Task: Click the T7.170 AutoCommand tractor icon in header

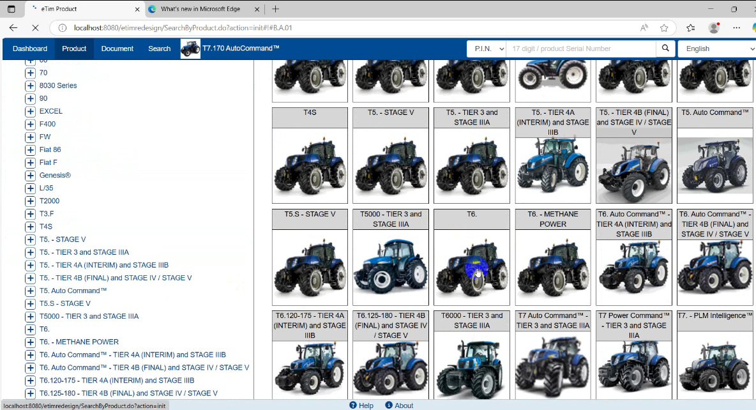Action: click(190, 49)
